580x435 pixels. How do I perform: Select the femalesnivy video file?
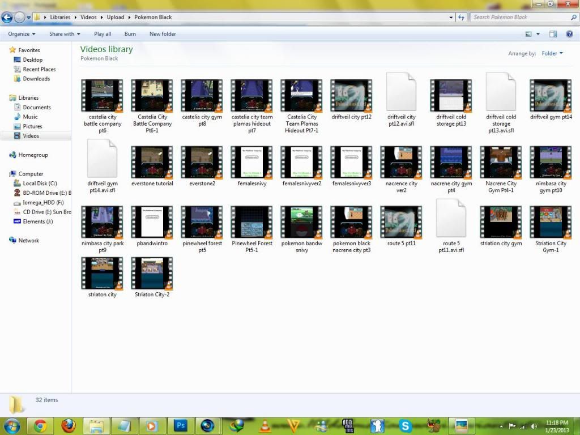(252, 166)
